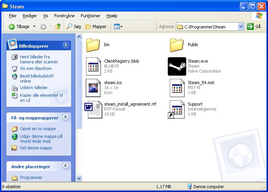The image size is (268, 192).
Task: Click the new folder icon beside Opret
Action: 15,129
